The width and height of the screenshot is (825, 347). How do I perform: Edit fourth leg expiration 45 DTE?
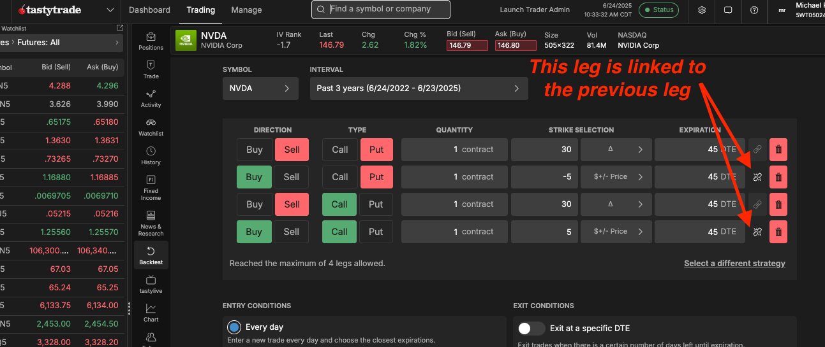click(x=700, y=232)
